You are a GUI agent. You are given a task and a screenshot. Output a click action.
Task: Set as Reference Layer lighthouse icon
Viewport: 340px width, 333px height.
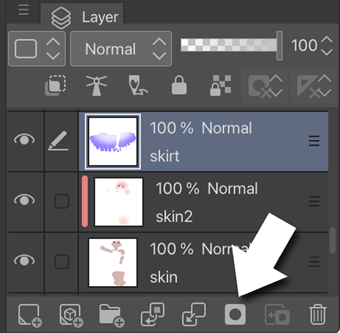[96, 85]
